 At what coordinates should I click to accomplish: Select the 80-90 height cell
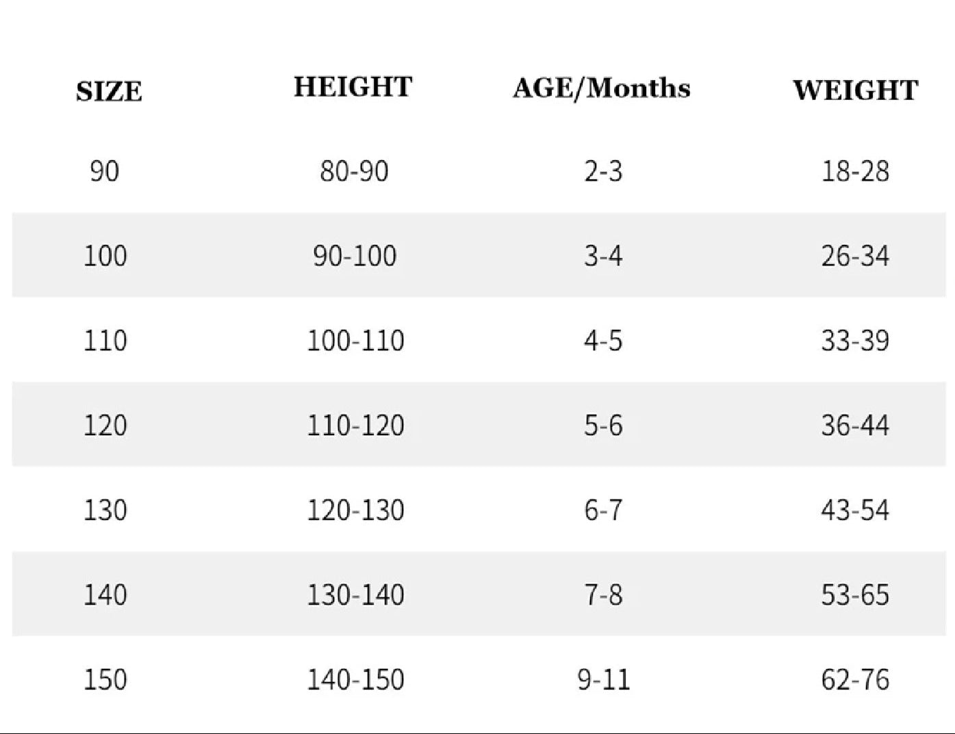click(354, 171)
